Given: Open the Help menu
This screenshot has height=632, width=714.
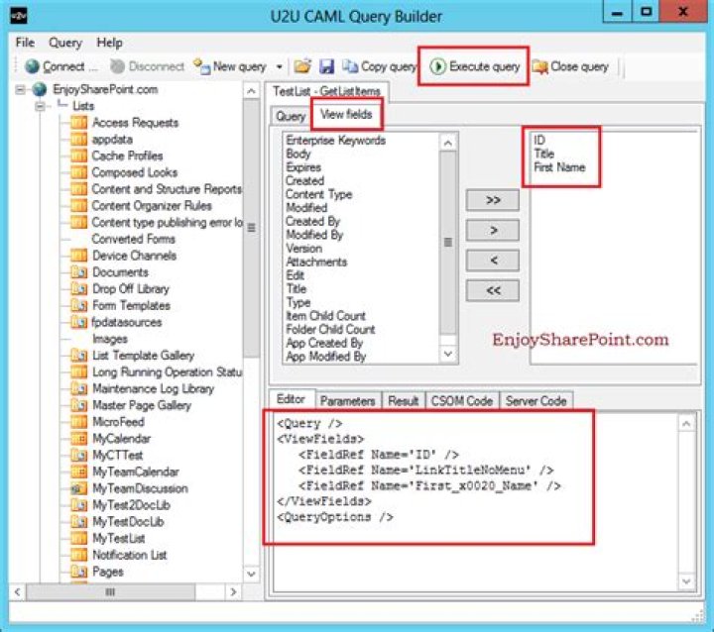Looking at the screenshot, I should [x=109, y=43].
